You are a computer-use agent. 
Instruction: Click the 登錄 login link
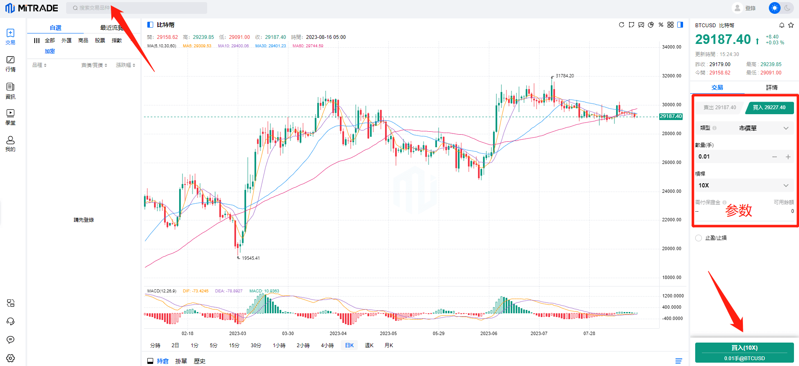pos(750,8)
